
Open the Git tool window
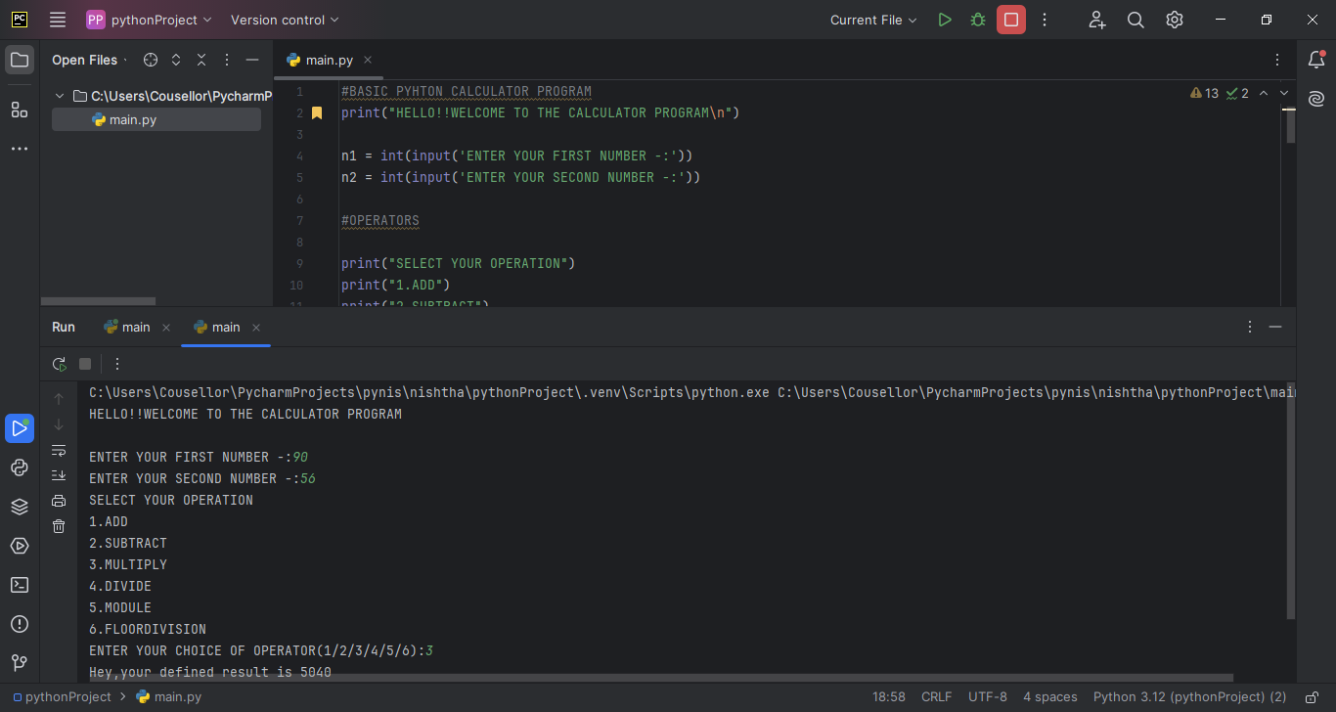(20, 663)
